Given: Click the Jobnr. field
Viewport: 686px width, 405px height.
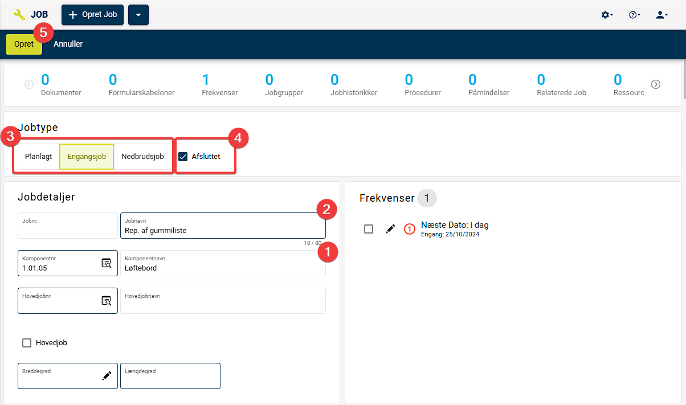Looking at the screenshot, I should coord(68,226).
